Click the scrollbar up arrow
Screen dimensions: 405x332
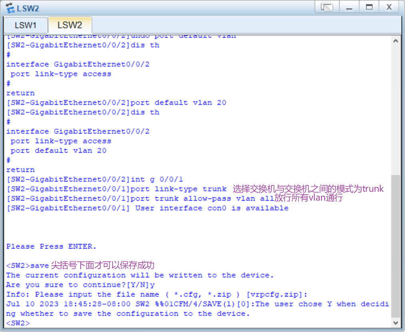(x=395, y=41)
